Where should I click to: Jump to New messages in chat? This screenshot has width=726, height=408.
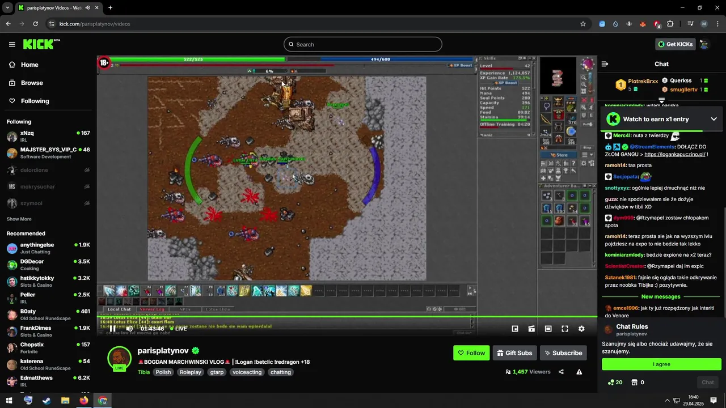661,297
